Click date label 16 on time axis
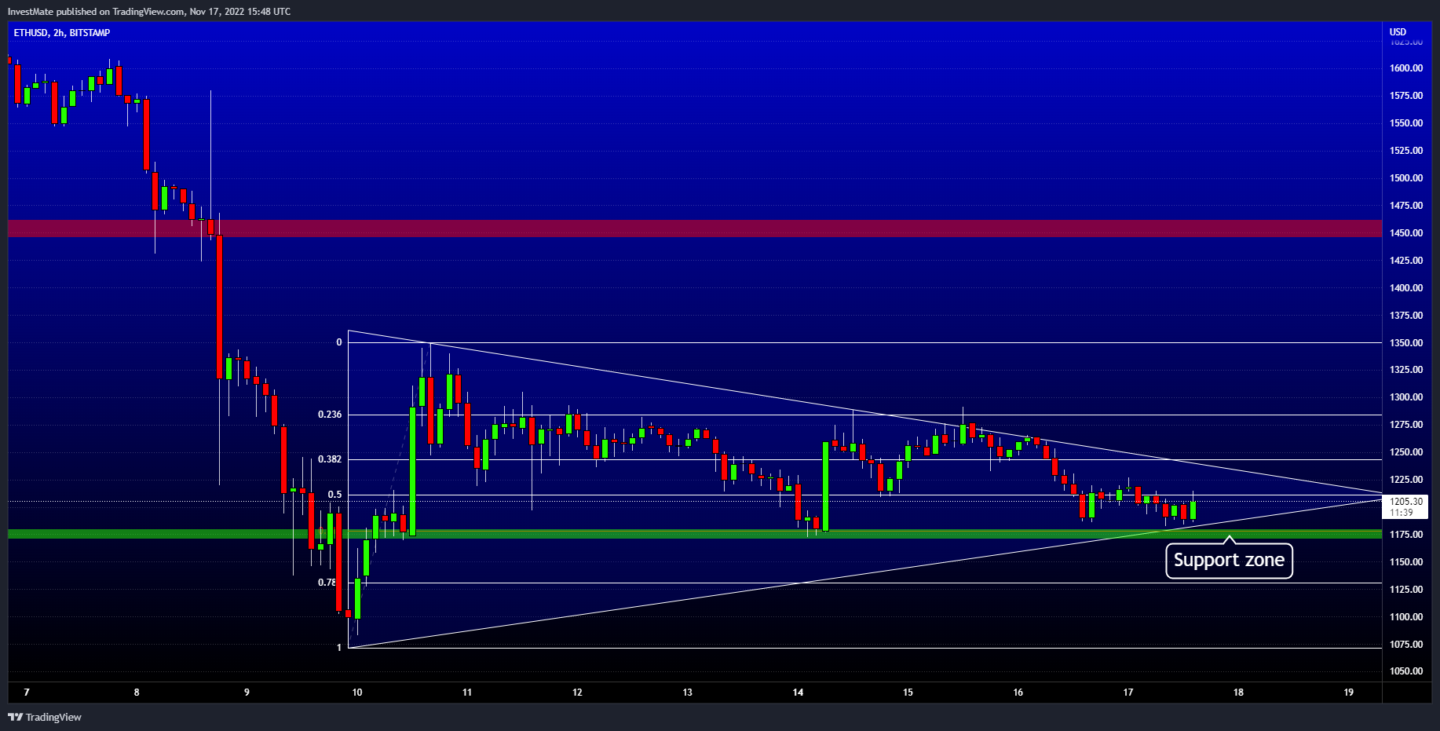 (x=1018, y=693)
